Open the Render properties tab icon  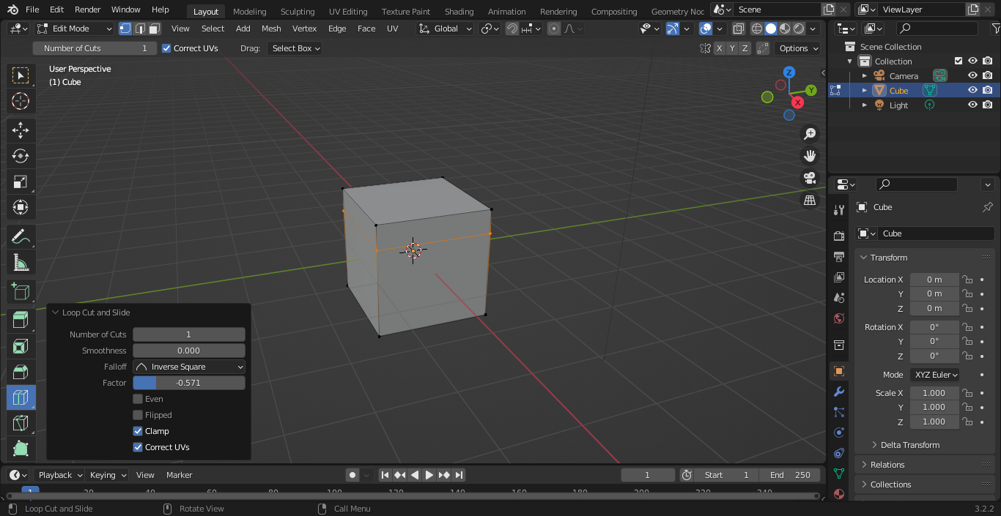839,236
